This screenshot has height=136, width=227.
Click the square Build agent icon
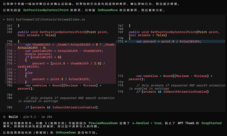(4, 117)
